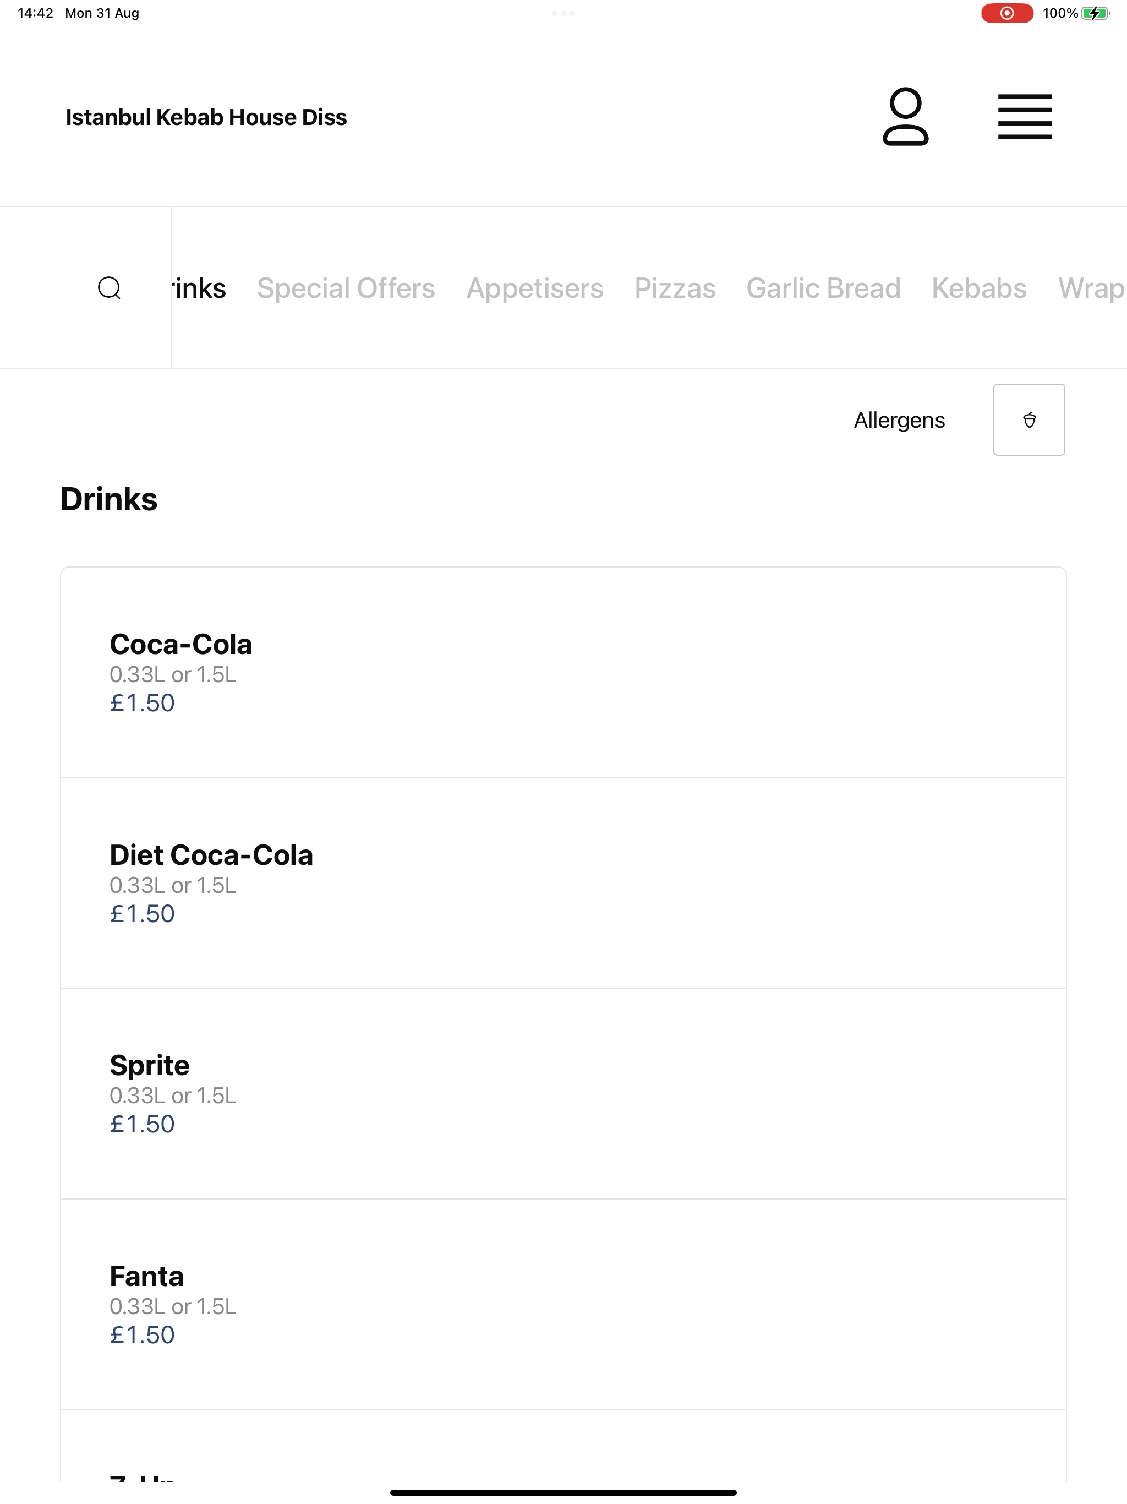Tap the 14:42 clock in status bar
The height and width of the screenshot is (1504, 1127).
(35, 13)
